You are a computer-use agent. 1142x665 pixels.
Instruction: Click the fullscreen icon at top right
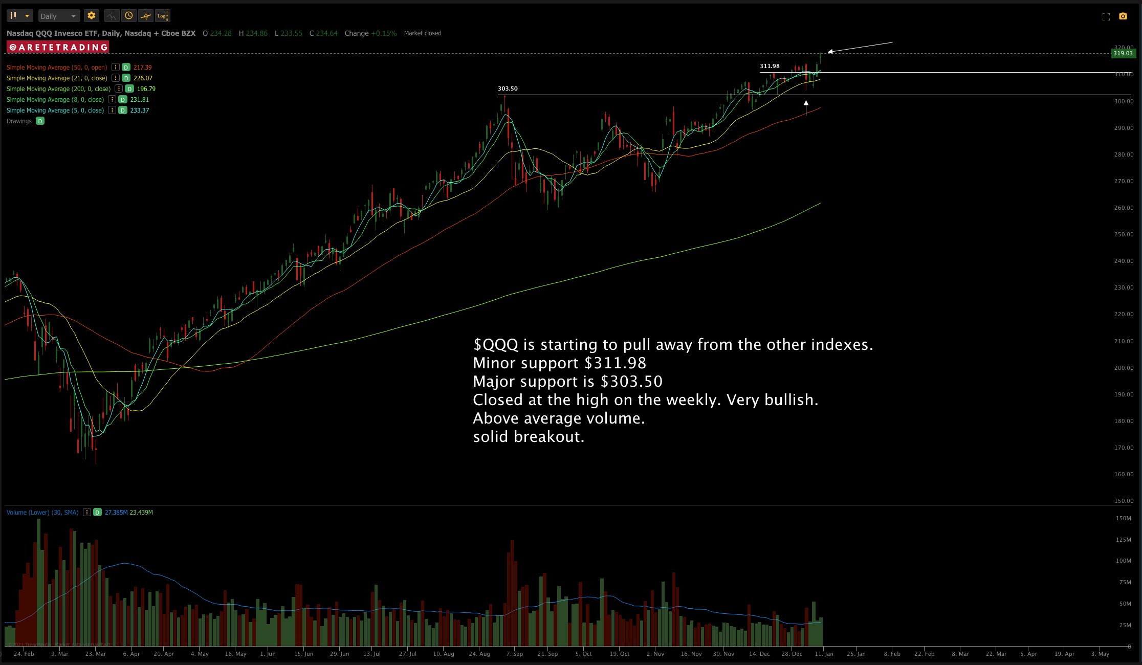[1106, 16]
